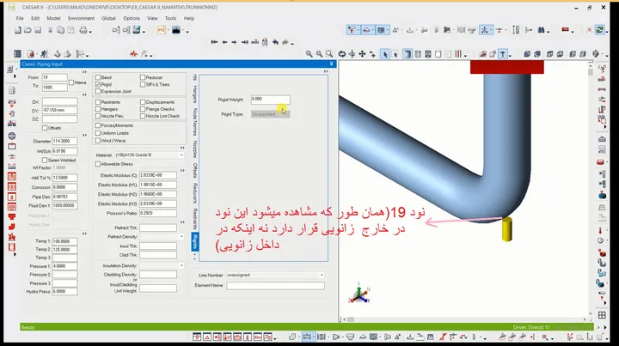Jump to first element arrow icon
This screenshot has width=619, height=346.
click(214, 42)
